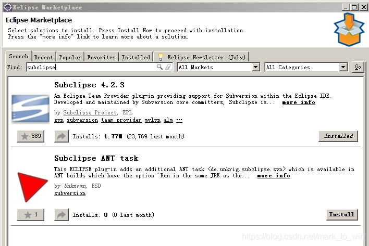
Task: Maximize the Eclipse Marketplace window
Action: pos(354,7)
